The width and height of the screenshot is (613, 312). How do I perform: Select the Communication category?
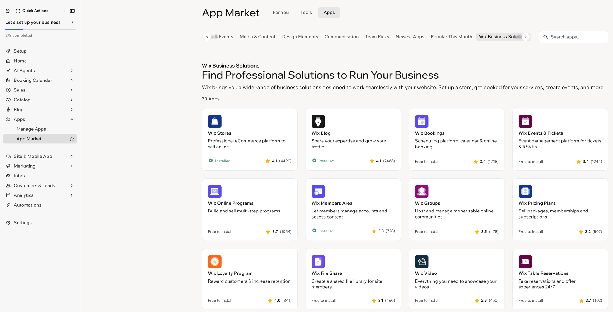[x=341, y=37]
